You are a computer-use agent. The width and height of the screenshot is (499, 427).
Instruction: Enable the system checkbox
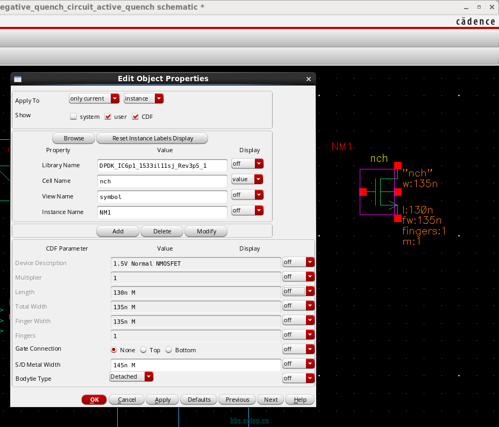[x=74, y=117]
